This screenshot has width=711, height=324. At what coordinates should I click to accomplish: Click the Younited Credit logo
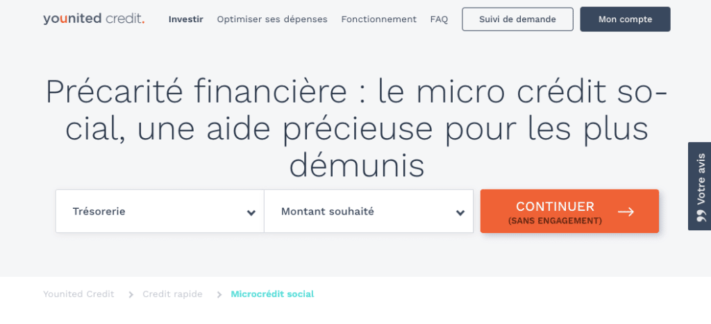pyautogui.click(x=94, y=19)
